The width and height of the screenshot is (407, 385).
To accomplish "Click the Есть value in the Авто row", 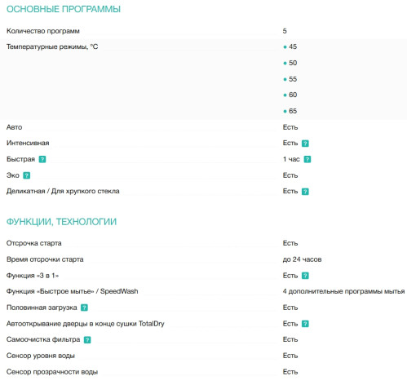I will tap(290, 127).
